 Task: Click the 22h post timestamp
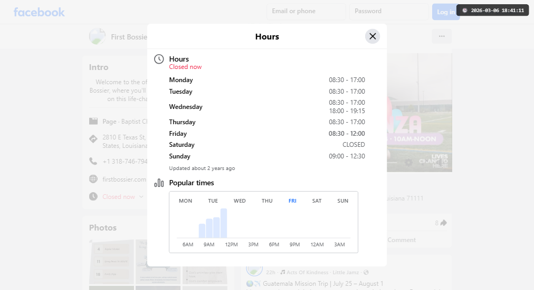click(x=270, y=272)
